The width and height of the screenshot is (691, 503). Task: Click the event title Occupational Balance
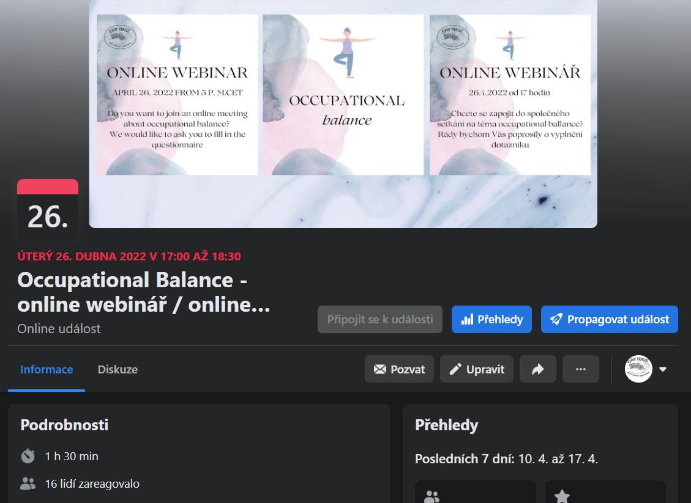(144, 292)
